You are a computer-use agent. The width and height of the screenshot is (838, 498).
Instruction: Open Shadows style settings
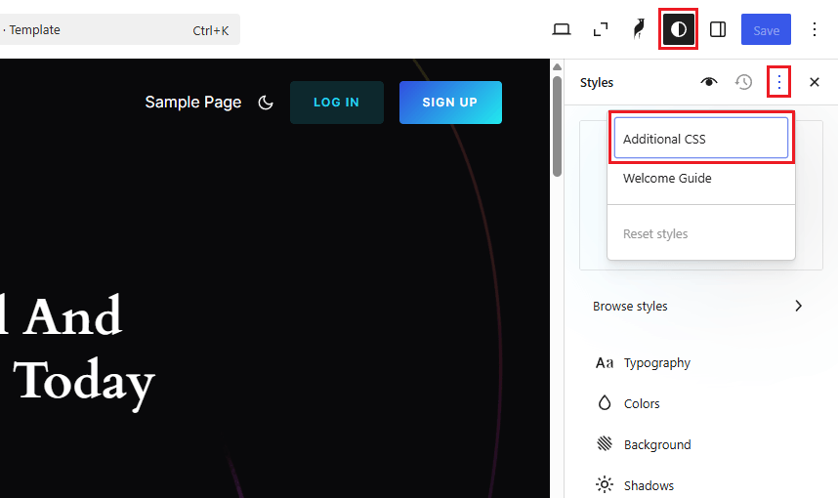coord(649,485)
